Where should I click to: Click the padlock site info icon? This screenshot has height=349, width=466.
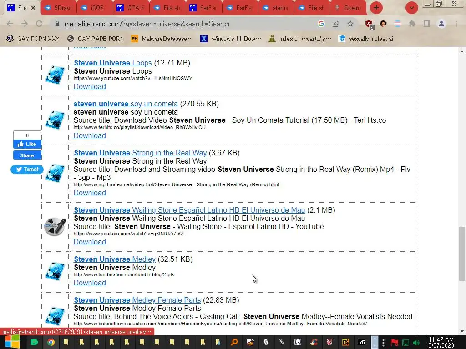point(57,24)
